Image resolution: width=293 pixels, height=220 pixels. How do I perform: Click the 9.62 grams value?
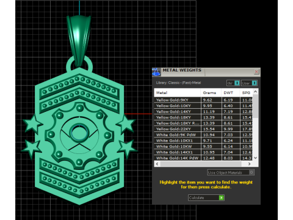tap(208, 100)
